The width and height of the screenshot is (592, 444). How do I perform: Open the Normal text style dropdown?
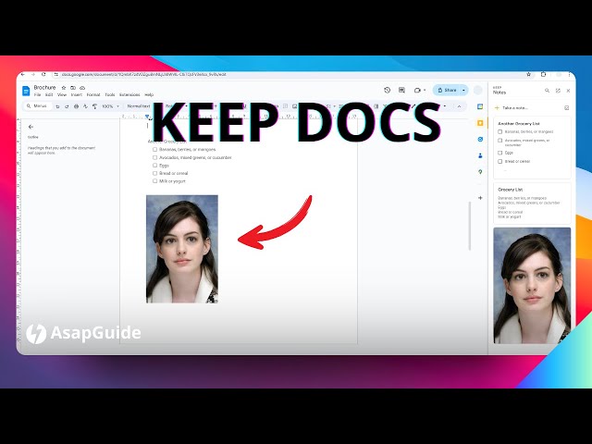139,106
